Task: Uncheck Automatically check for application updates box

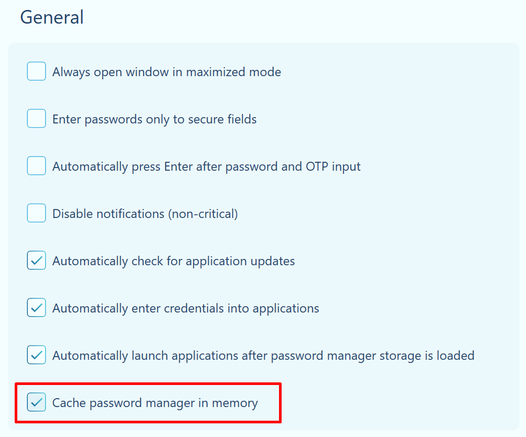Action: pyautogui.click(x=36, y=261)
